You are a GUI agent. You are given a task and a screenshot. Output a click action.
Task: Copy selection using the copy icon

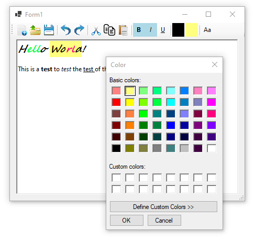coord(109,30)
